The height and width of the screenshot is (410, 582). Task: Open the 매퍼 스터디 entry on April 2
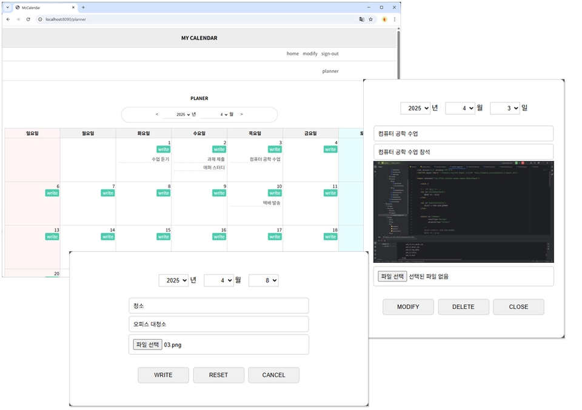tap(214, 168)
